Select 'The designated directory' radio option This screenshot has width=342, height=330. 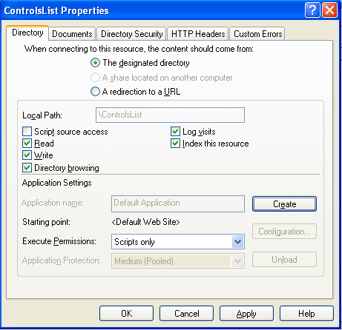(95, 63)
